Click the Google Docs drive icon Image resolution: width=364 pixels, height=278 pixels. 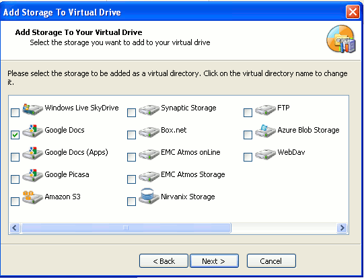pos(32,131)
